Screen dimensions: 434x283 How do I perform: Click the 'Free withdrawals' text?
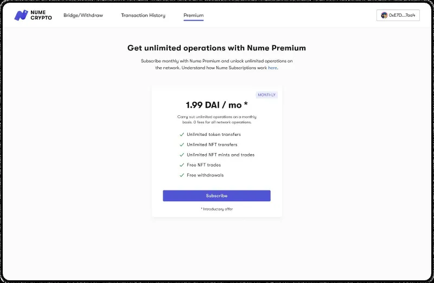click(x=205, y=175)
